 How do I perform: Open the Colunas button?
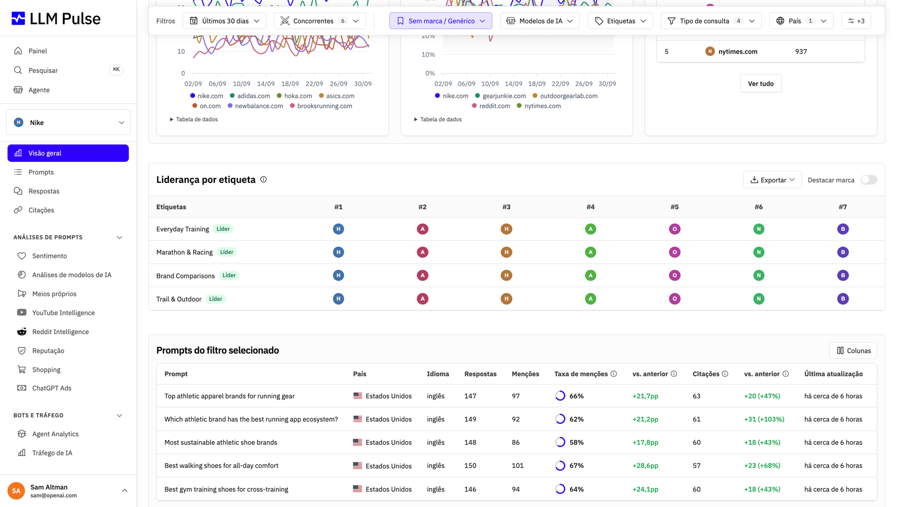(x=853, y=350)
